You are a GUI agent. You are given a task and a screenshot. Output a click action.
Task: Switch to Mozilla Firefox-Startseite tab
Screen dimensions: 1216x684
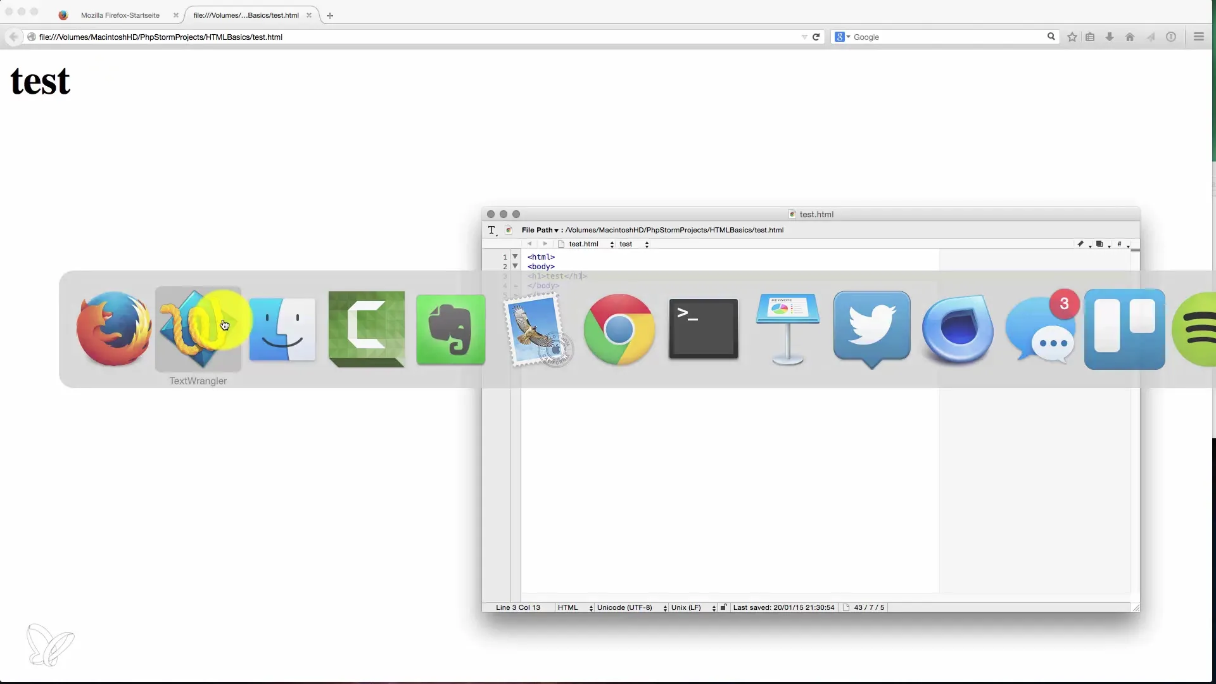120,15
